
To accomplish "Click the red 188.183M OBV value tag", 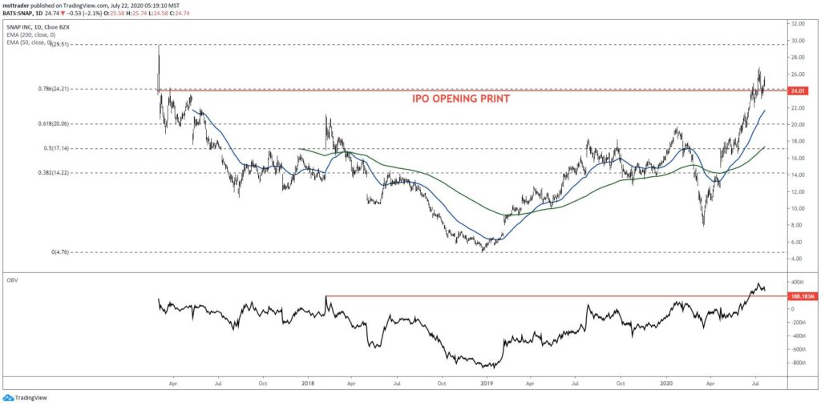I will coord(802,295).
